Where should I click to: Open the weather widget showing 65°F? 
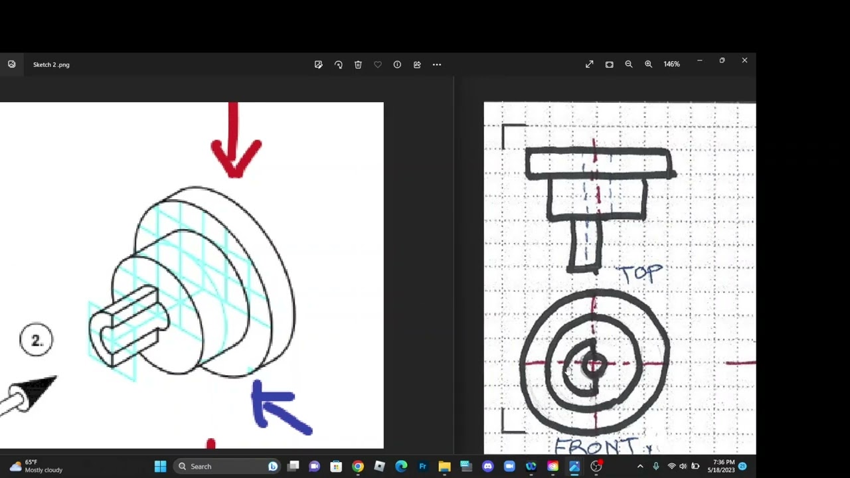[x=37, y=466]
